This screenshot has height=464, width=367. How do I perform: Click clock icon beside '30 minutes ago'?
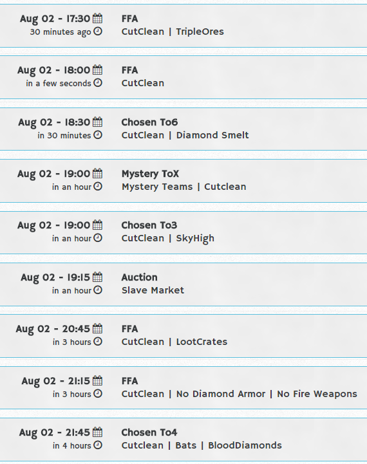tap(98, 31)
